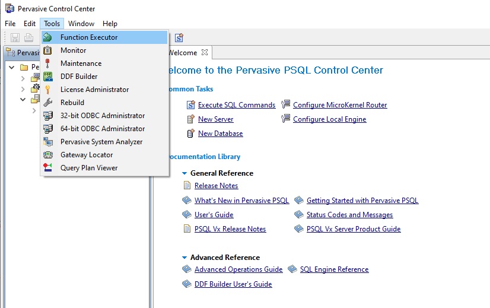Click the Function Executor icon in Tools menu
Viewport: 490px width, 308px height.
pyautogui.click(x=47, y=37)
